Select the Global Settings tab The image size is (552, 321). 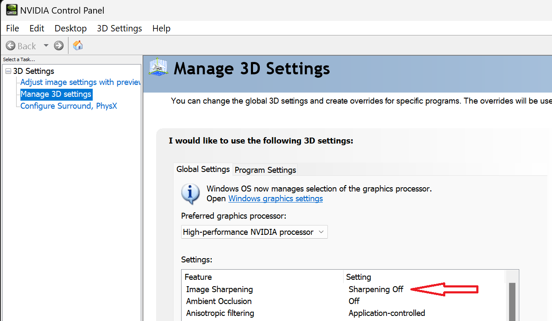(x=203, y=169)
